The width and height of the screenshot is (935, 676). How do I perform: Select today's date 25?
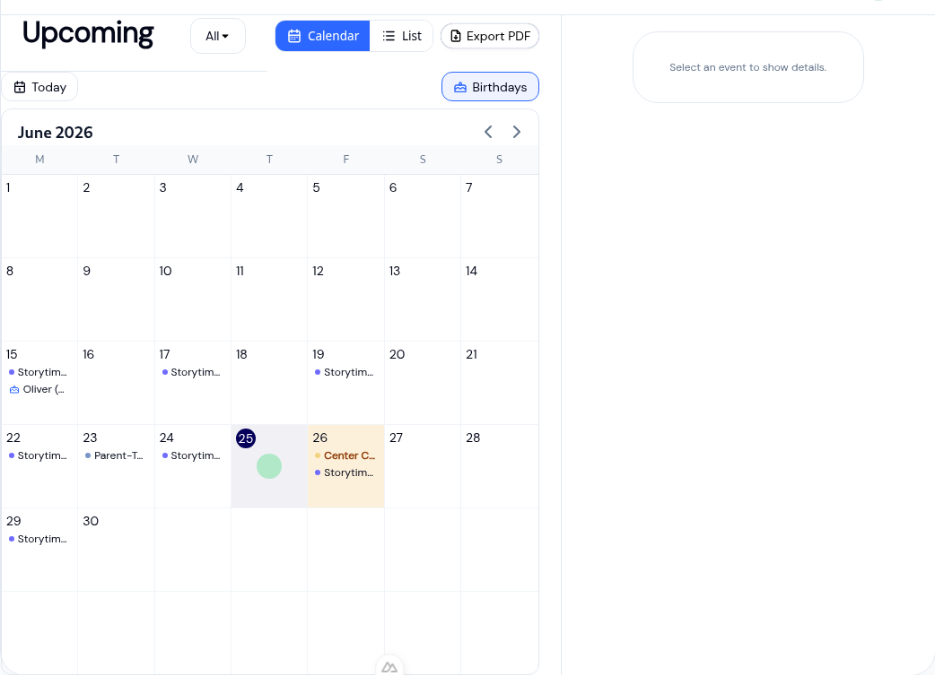point(246,438)
